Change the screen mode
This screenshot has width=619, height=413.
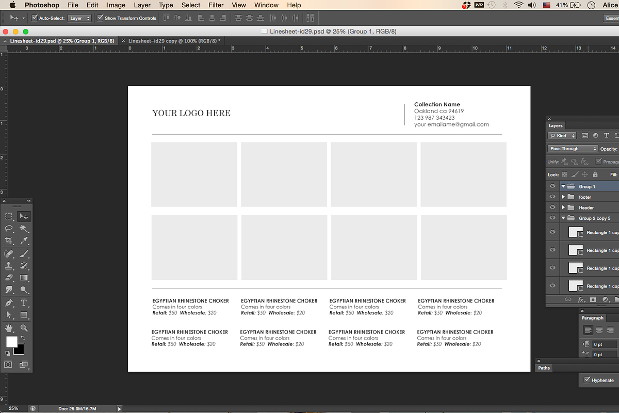pyautogui.click(x=24, y=364)
